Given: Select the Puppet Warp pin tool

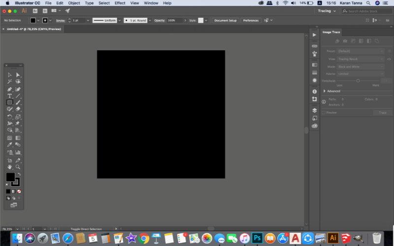Looking at the screenshot, I should (18, 123).
